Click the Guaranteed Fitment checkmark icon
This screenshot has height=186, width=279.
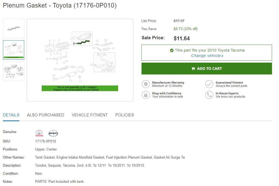(209, 84)
